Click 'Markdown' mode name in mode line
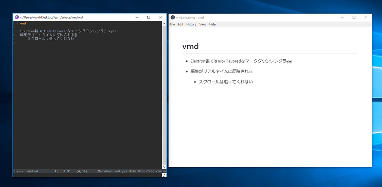Viewport: 382px width, 187px height. 105,171
